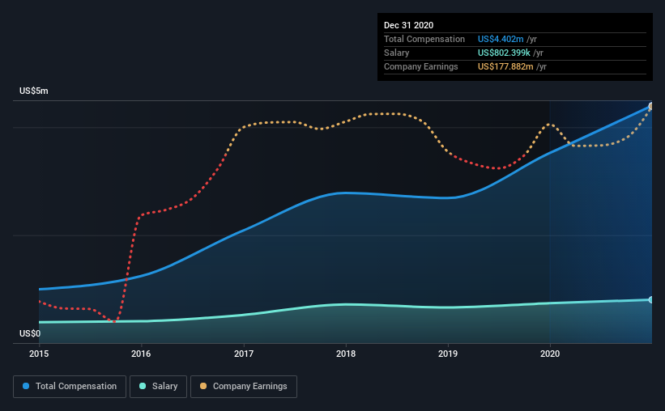Image resolution: width=665 pixels, height=411 pixels.
Task: Click the Total Compensation tooltip row label
Action: pos(424,39)
